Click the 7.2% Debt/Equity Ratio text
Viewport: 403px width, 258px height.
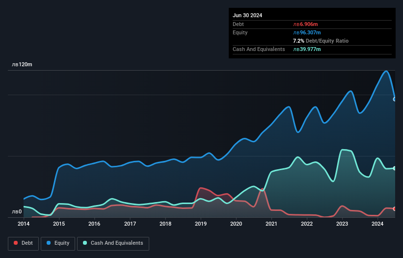click(321, 41)
